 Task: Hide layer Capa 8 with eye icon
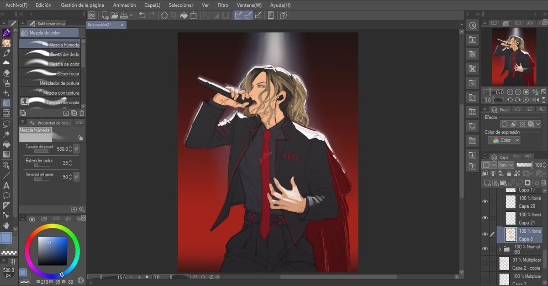click(x=485, y=235)
